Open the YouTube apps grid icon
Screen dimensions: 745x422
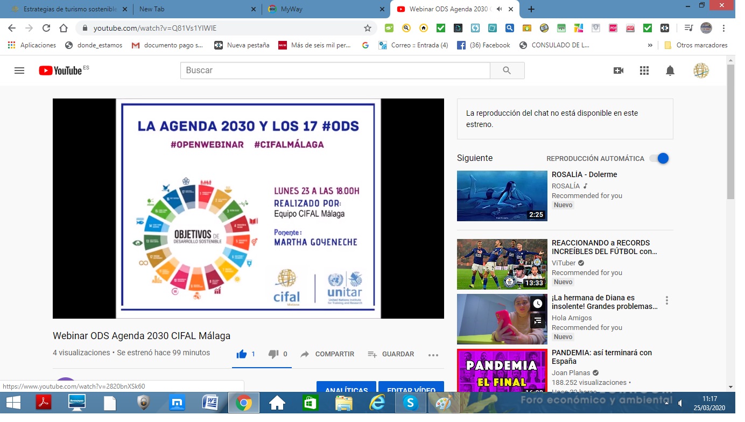click(644, 71)
